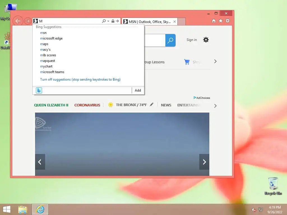
Task: Open MSN settings gear icon
Action: 206,40
